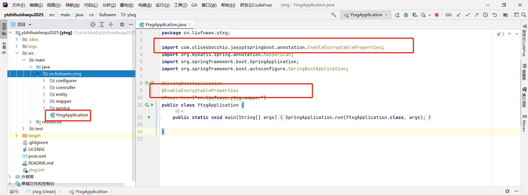The width and height of the screenshot is (528, 195).
Task: Go to next highlighted problem arrow
Action: (x=517, y=34)
